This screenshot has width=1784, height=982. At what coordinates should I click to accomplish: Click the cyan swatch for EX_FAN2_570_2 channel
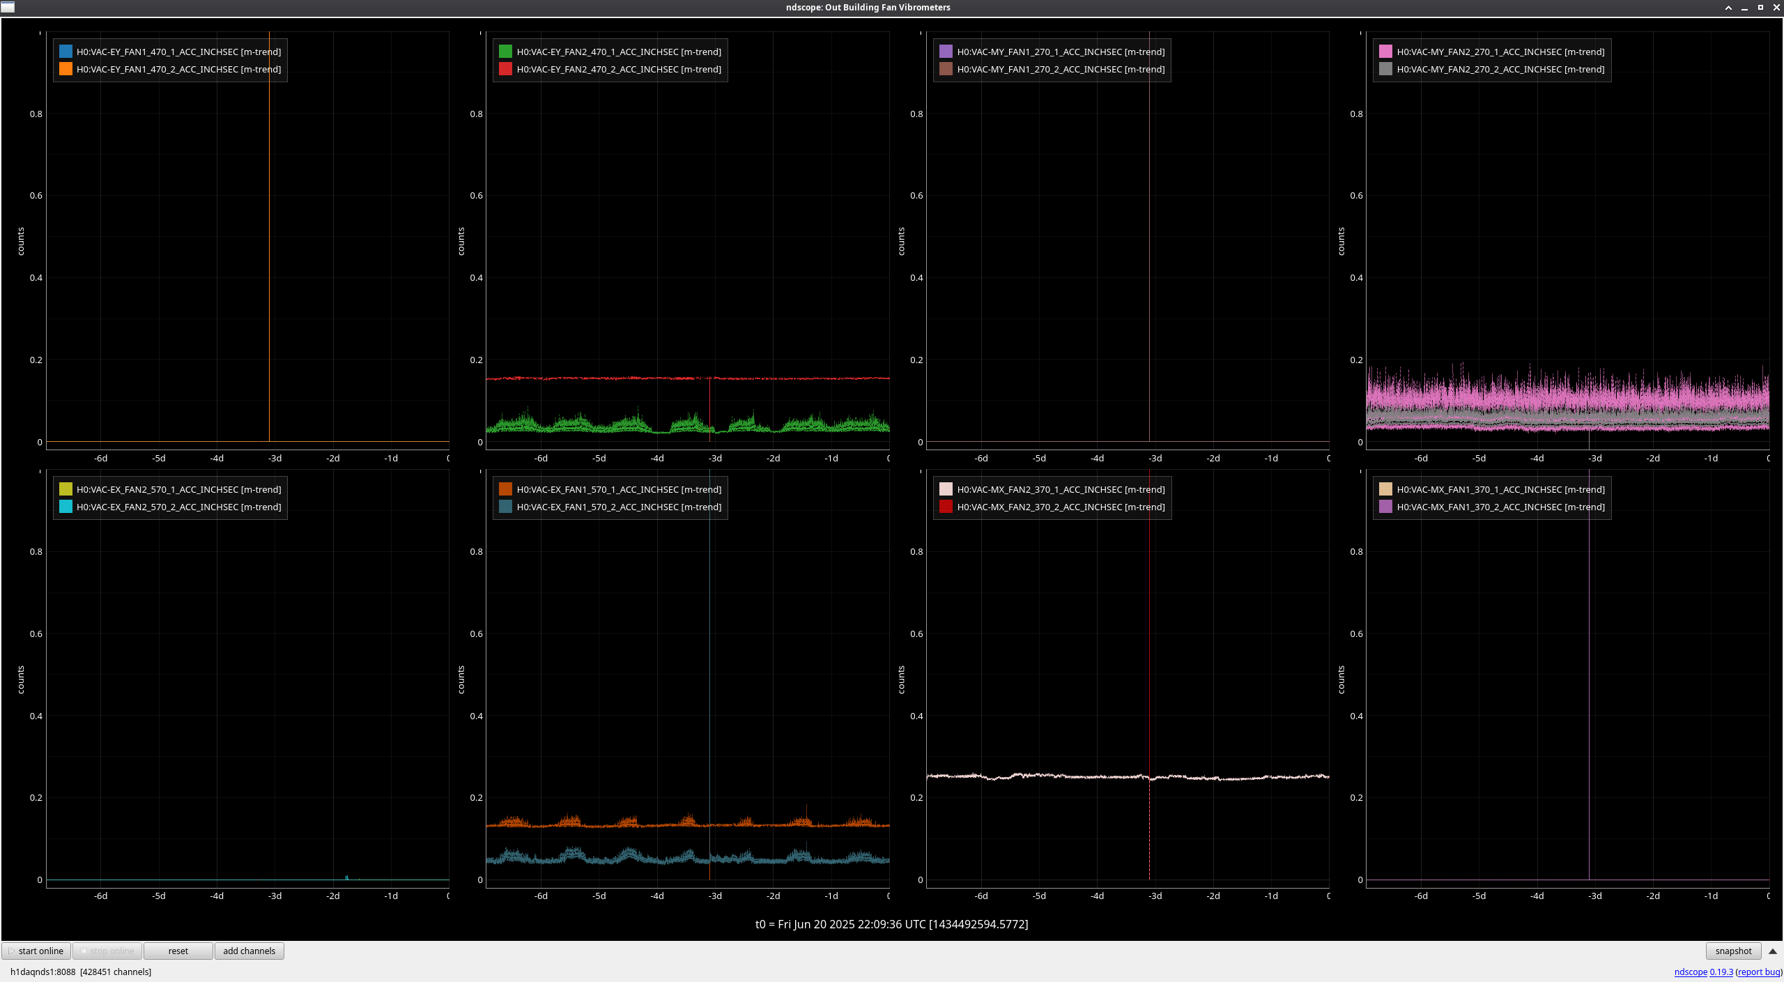pos(66,507)
